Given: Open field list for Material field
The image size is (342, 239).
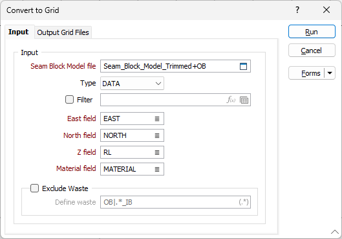Looking at the screenshot, I should click(x=157, y=169).
